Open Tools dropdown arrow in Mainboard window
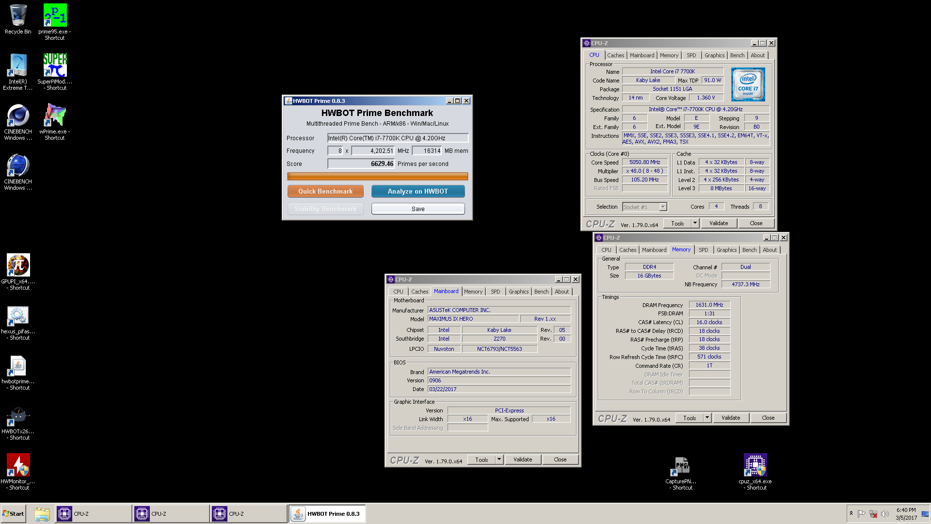The image size is (931, 524). tap(499, 459)
